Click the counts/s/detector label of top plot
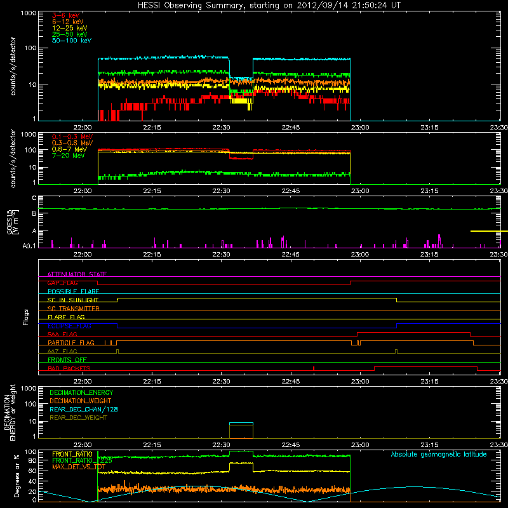The width and height of the screenshot is (508, 508). [x=13, y=66]
